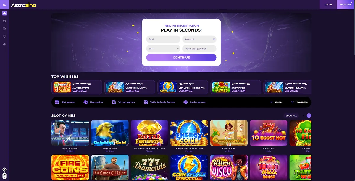Show next slot games with right arrow
Image resolution: width=355 pixels, height=181 pixels.
coord(309,116)
